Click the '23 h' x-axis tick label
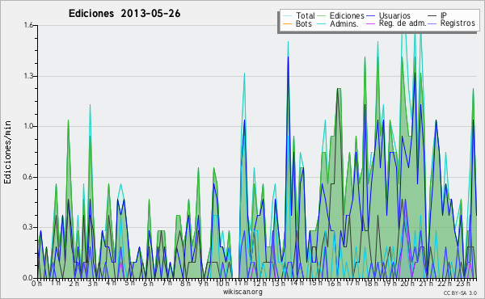This screenshot has height=299, width=485. point(464,284)
